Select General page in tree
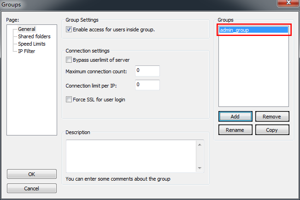 click(x=27, y=29)
